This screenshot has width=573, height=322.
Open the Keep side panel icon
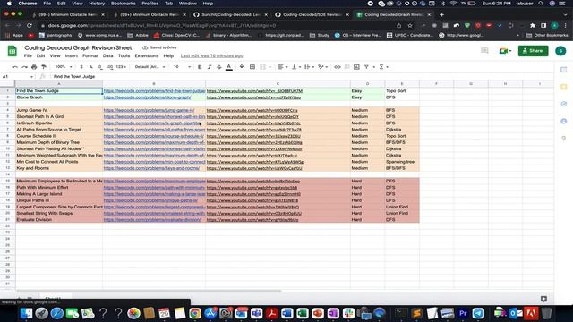point(563,87)
